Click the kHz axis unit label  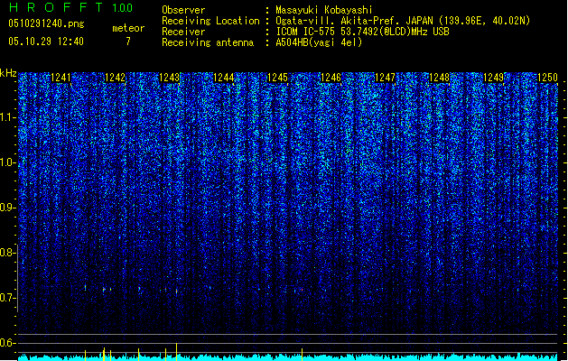pos(8,73)
